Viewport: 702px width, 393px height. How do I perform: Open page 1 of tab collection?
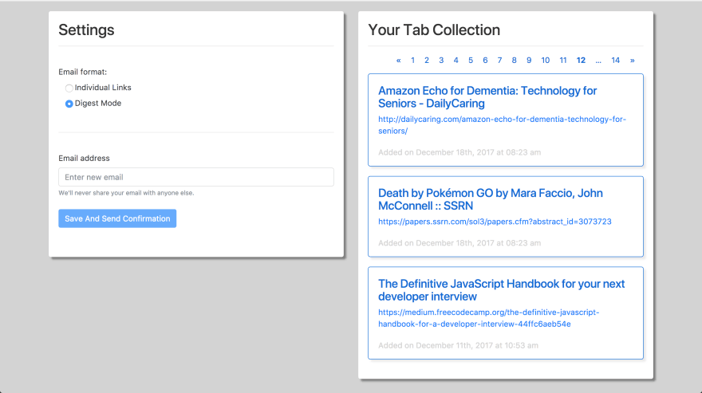tap(412, 60)
